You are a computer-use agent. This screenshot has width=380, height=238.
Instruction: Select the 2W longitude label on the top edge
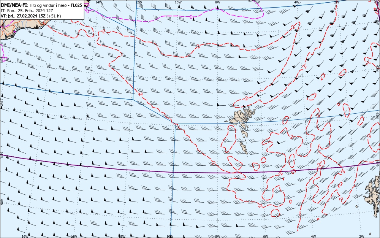pos(336,2)
